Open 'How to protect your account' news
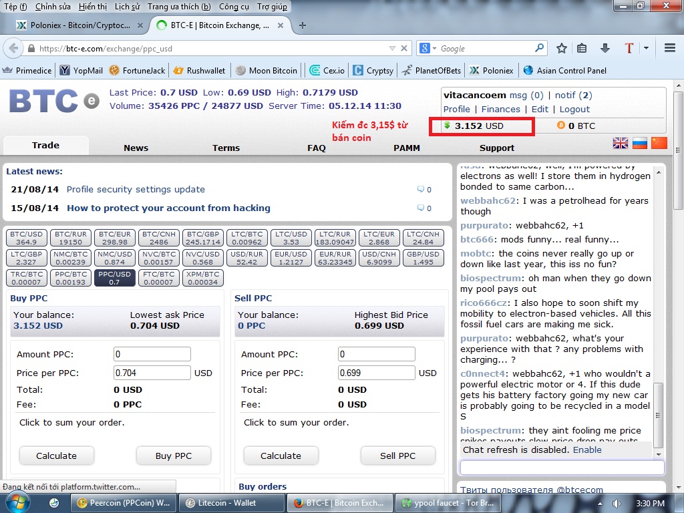 click(168, 208)
